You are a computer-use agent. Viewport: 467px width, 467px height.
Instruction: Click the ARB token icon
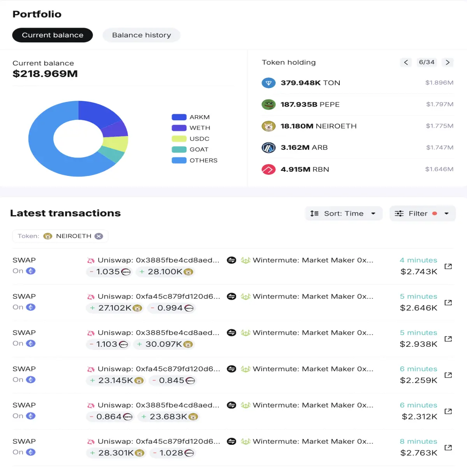point(269,147)
